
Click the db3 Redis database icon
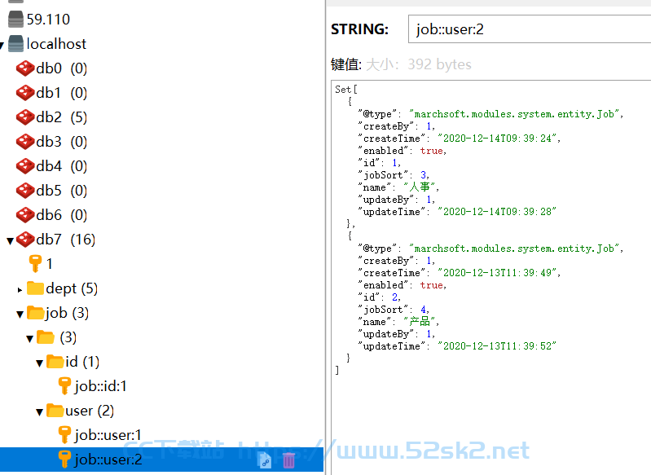(x=25, y=142)
